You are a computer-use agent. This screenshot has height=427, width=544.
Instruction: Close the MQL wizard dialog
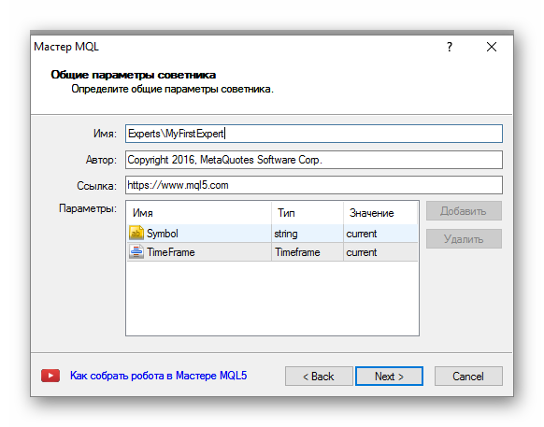point(492,47)
